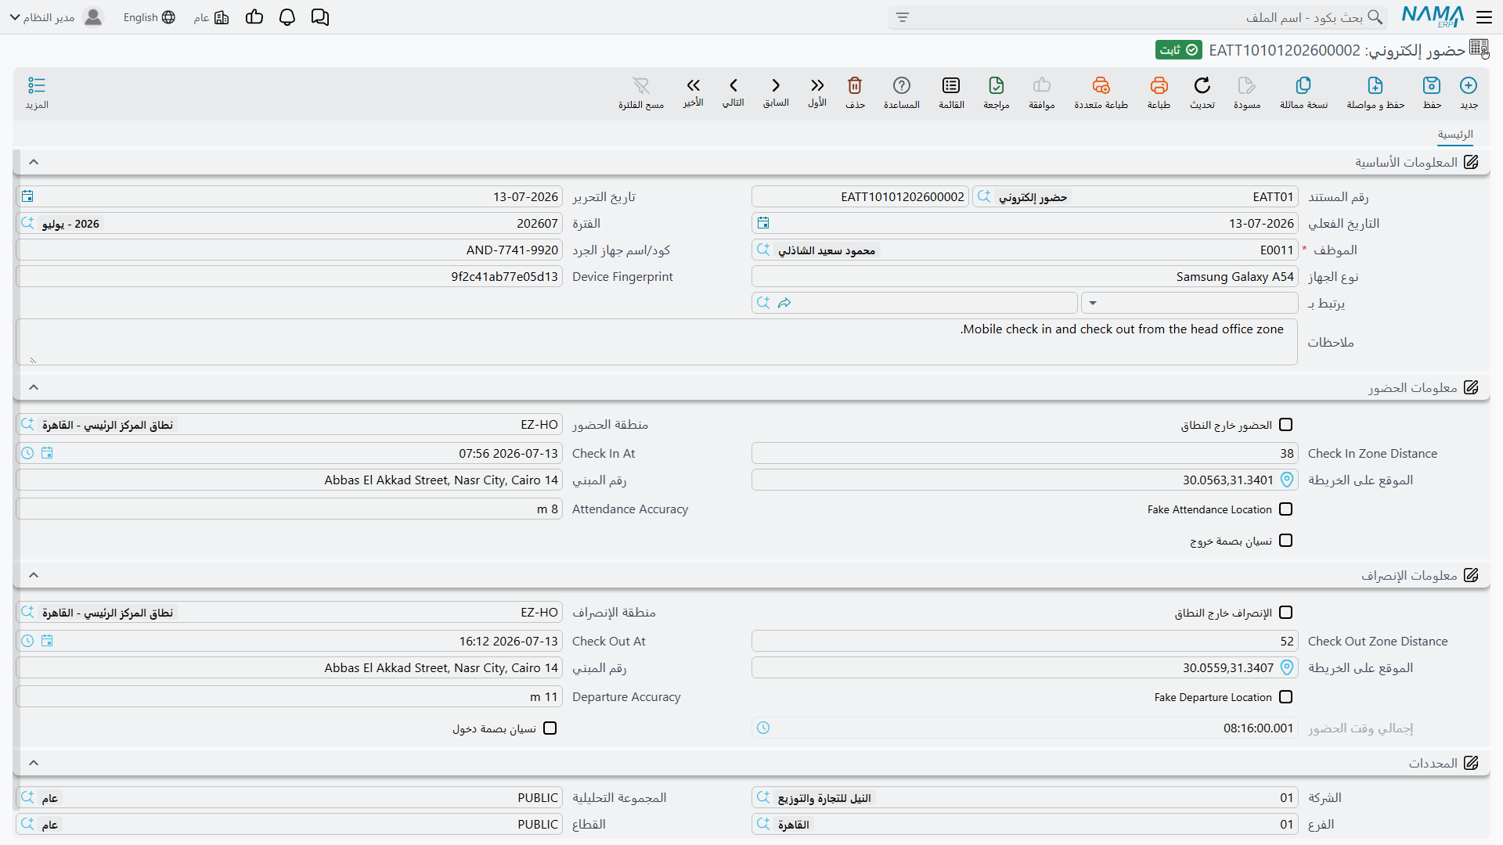Delete the record with حذف icon
The width and height of the screenshot is (1503, 845).
click(855, 85)
